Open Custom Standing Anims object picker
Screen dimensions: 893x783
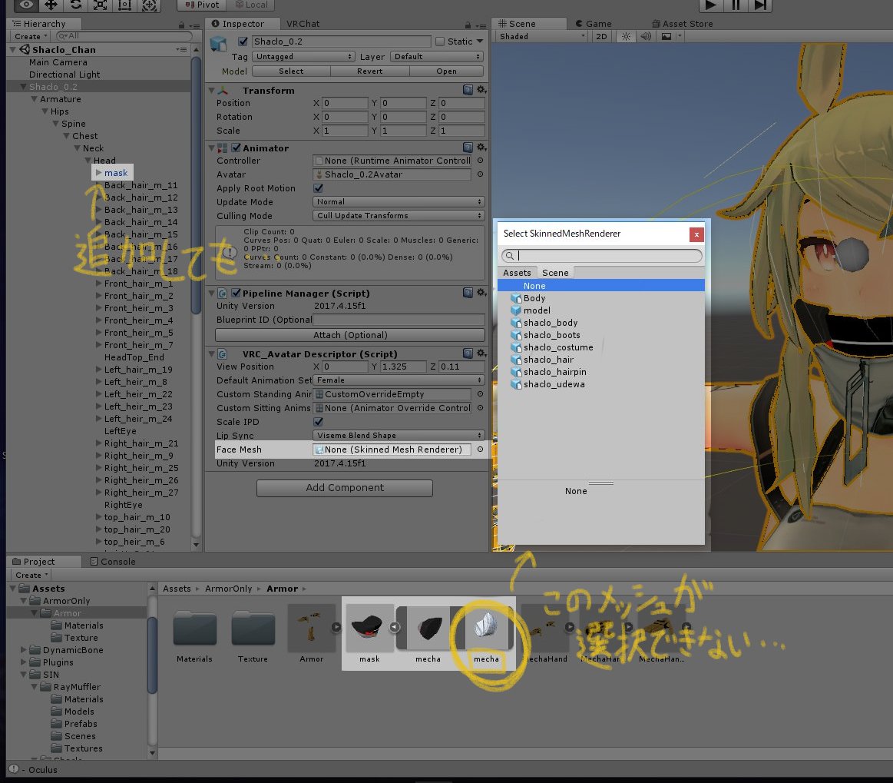[x=480, y=394]
